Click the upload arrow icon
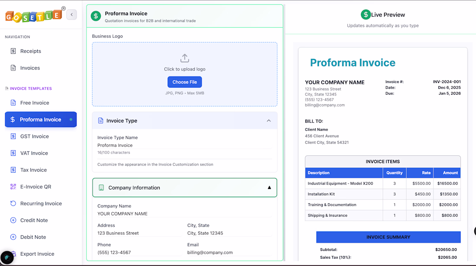Viewport: 476px width, 266px height. 185,58
